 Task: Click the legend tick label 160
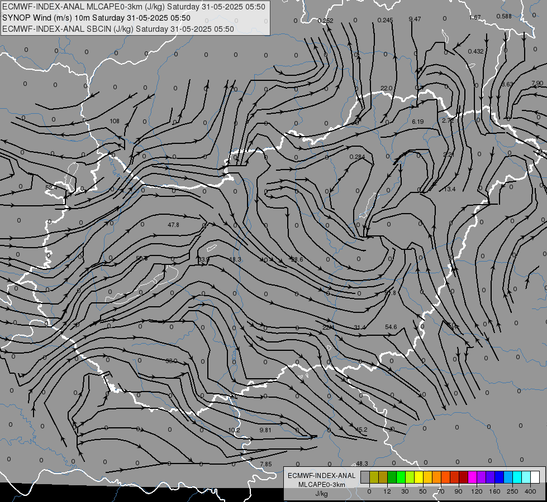494,491
